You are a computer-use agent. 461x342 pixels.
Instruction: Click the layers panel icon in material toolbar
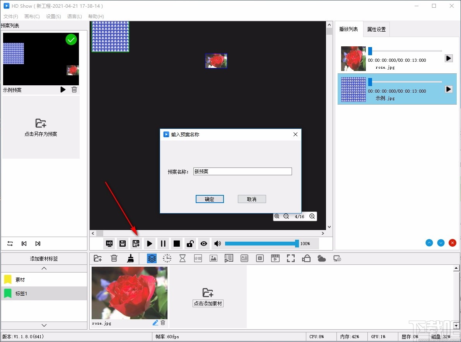151,258
